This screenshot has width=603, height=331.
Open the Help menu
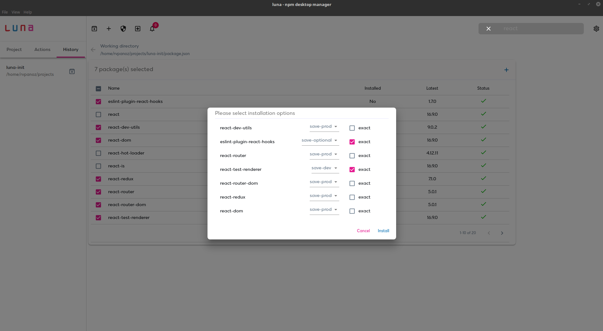point(28,12)
